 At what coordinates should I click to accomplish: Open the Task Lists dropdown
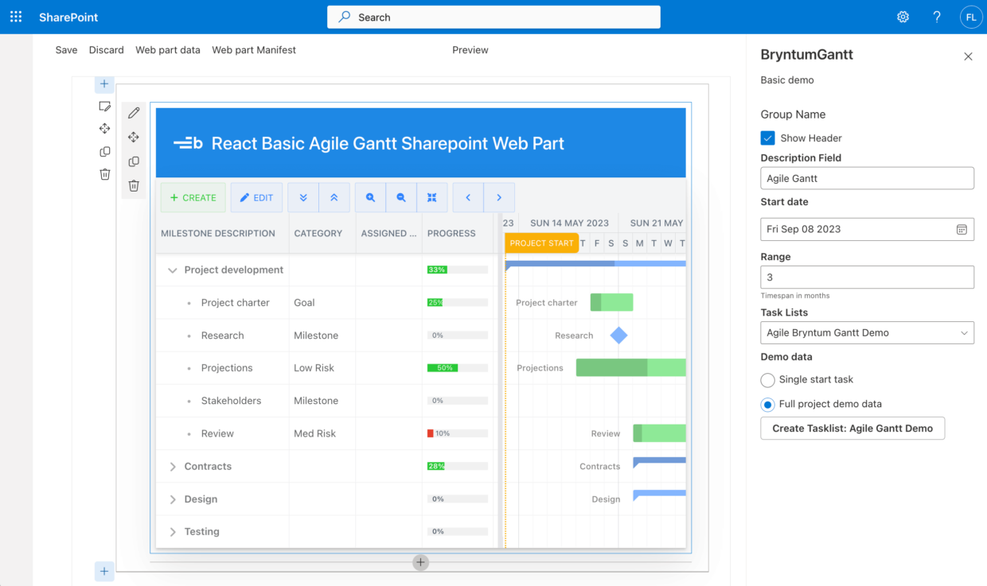point(867,332)
